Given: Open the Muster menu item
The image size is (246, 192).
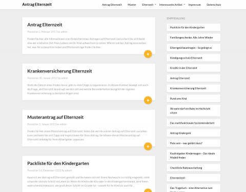Looking at the screenshot, I should tap(132, 5).
